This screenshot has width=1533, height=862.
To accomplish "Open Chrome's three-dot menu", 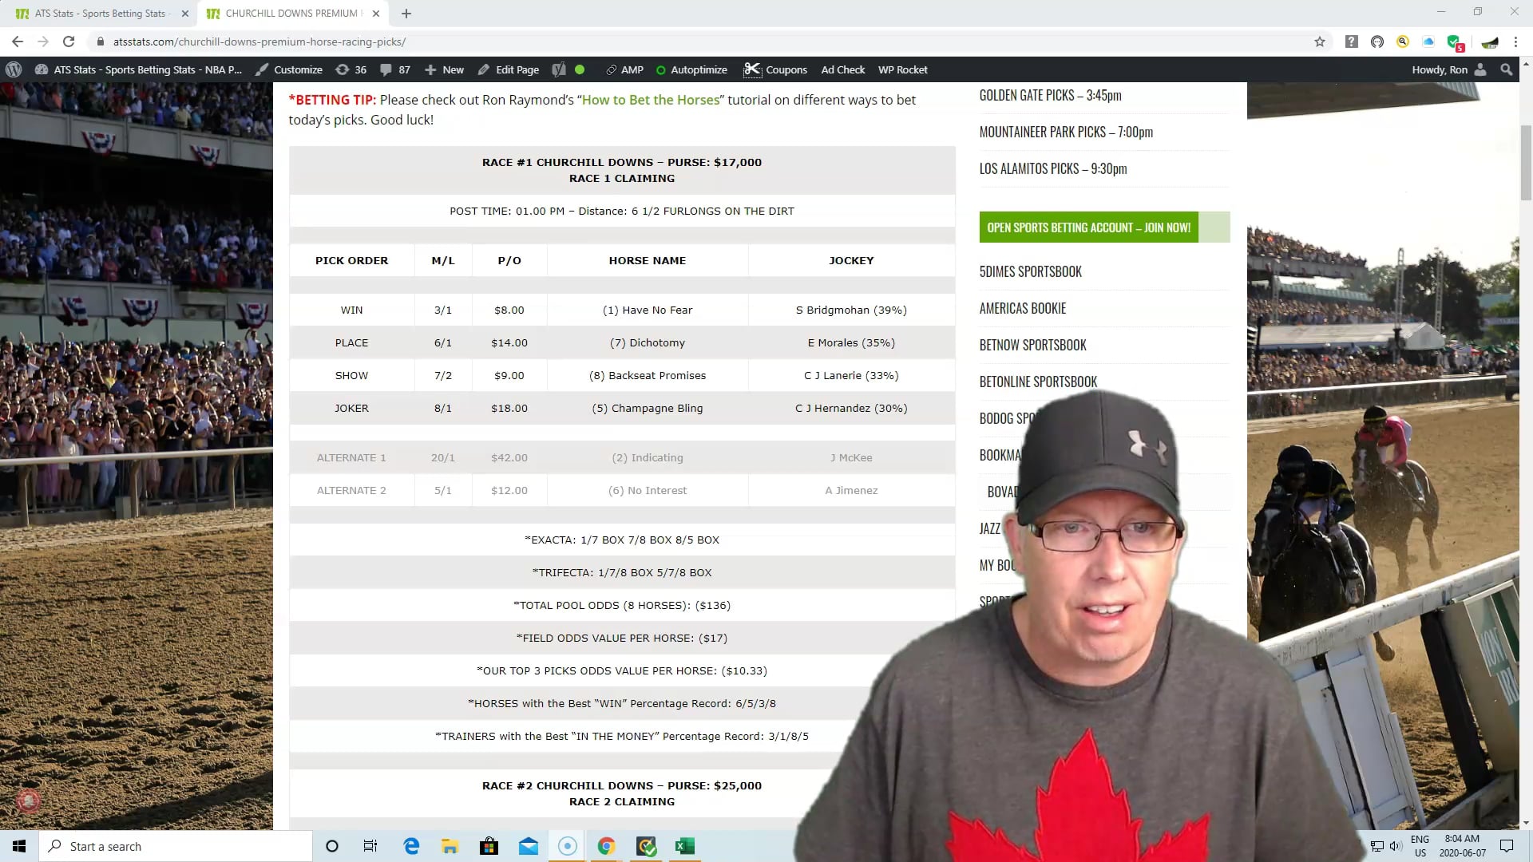I will coord(1515,42).
